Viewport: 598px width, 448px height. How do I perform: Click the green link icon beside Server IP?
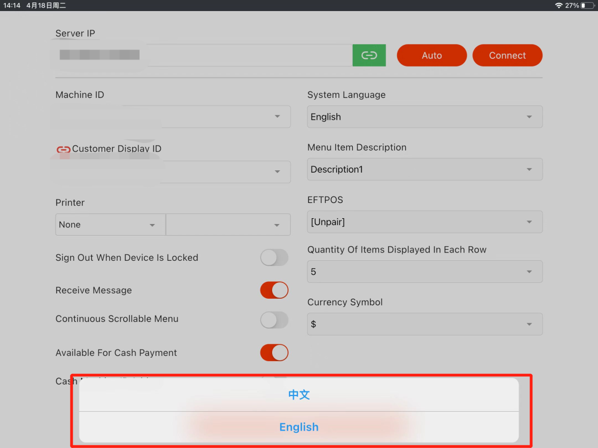[x=369, y=55]
